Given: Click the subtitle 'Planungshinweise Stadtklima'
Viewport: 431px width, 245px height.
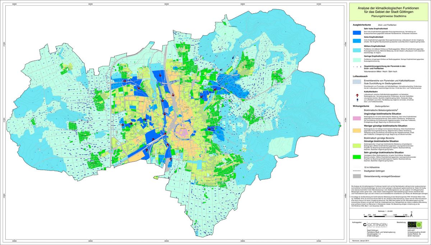Looking at the screenshot, I should 389,16.
